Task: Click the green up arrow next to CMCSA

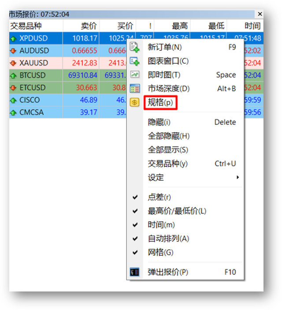Action: (13, 112)
